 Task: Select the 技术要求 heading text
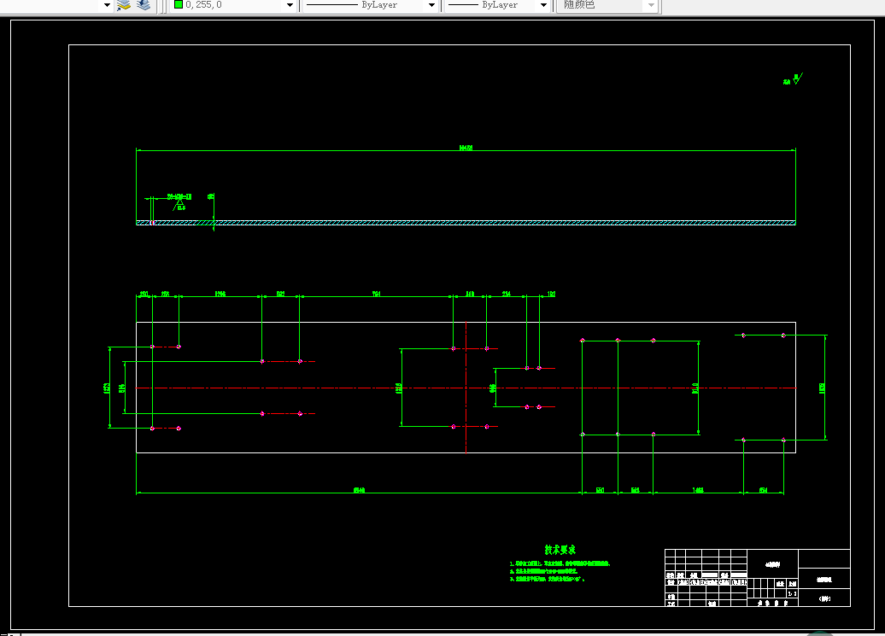[x=560, y=550]
